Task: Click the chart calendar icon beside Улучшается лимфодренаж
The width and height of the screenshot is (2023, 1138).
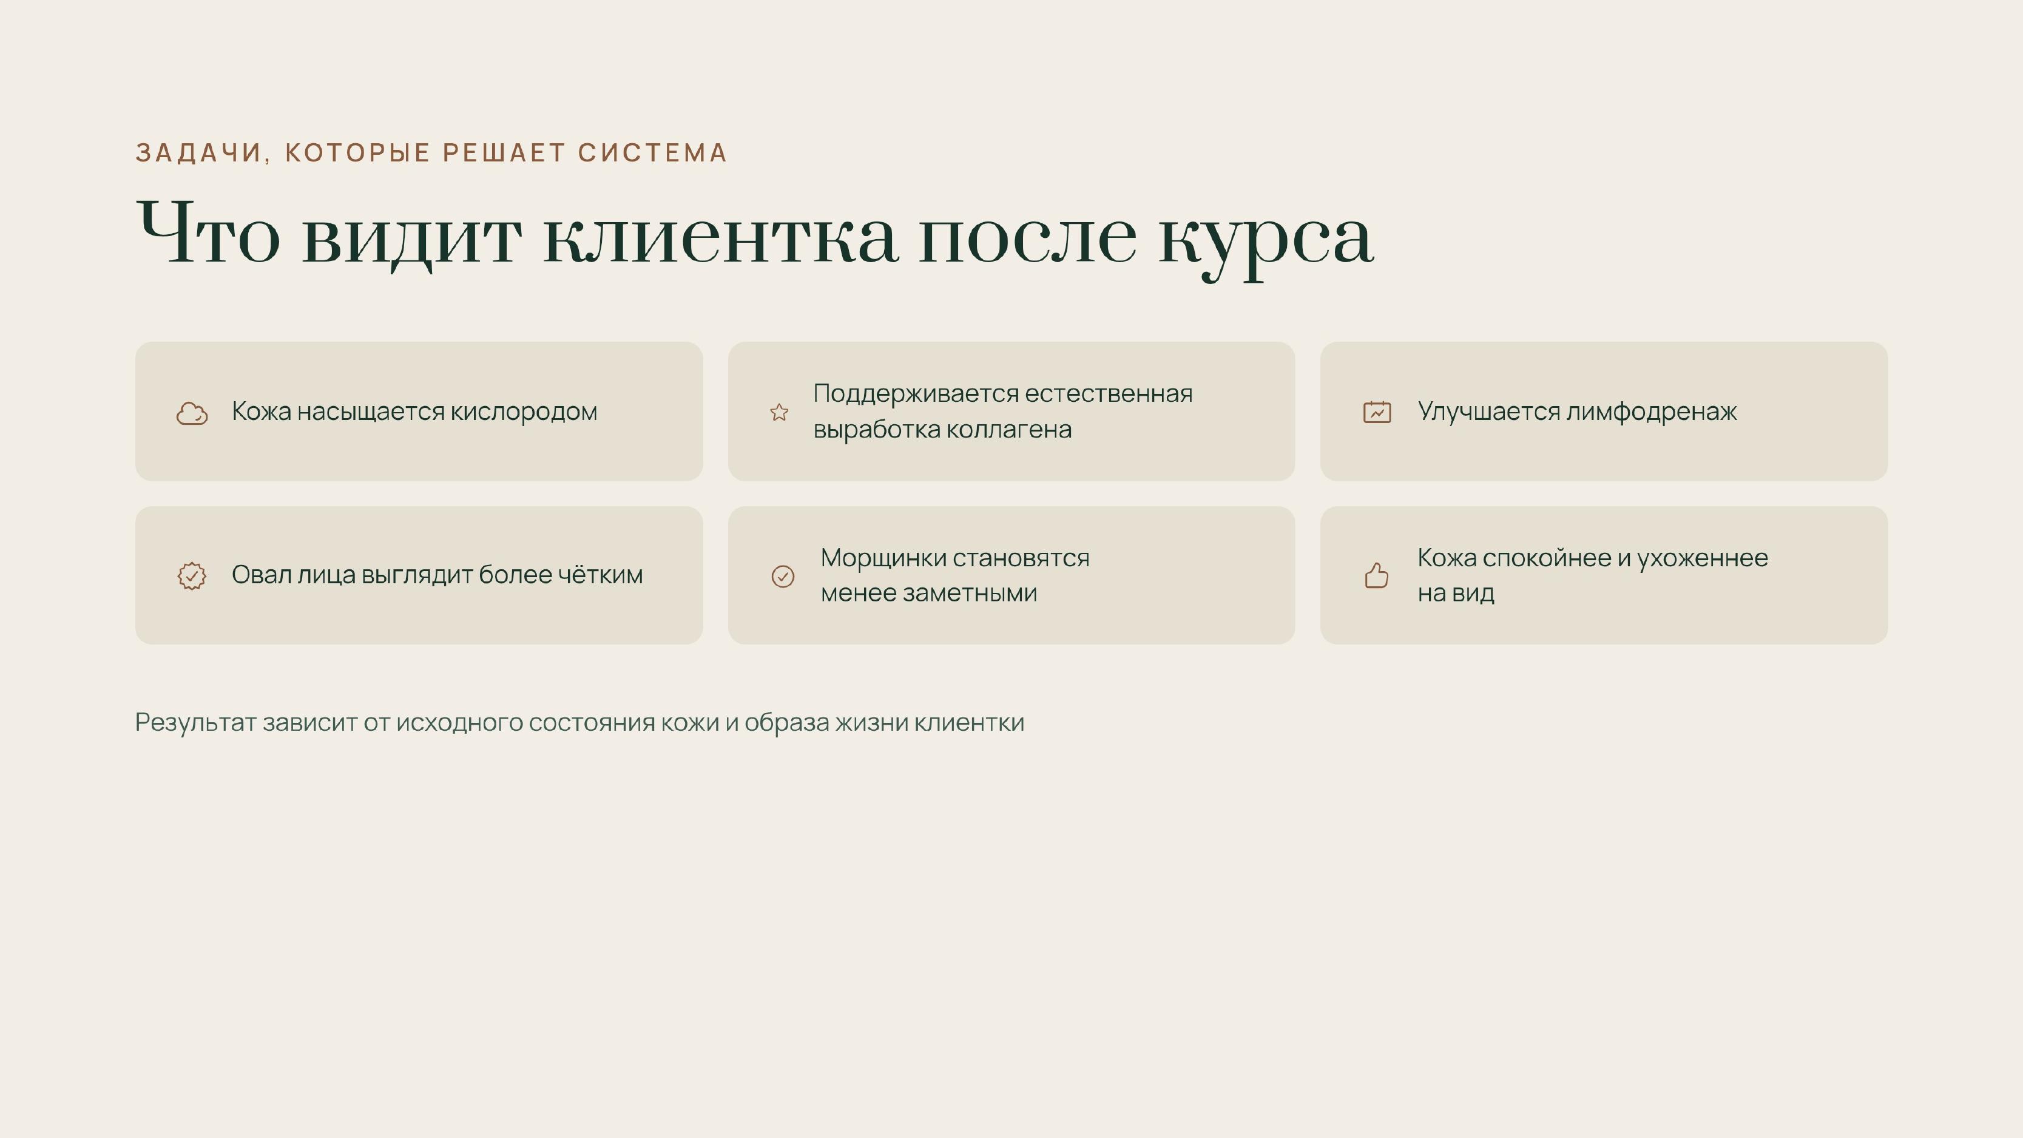Action: (x=1377, y=412)
